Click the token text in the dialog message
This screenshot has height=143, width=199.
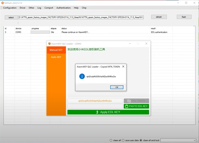(x=101, y=76)
